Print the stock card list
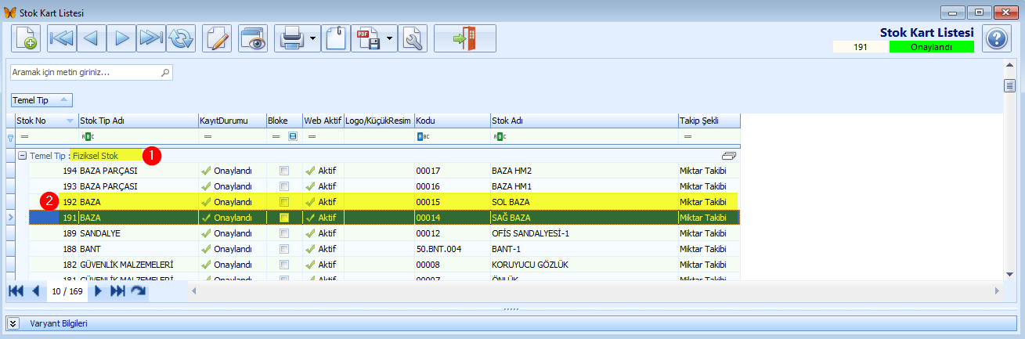Screen dimensions: 1025x339 [291, 38]
